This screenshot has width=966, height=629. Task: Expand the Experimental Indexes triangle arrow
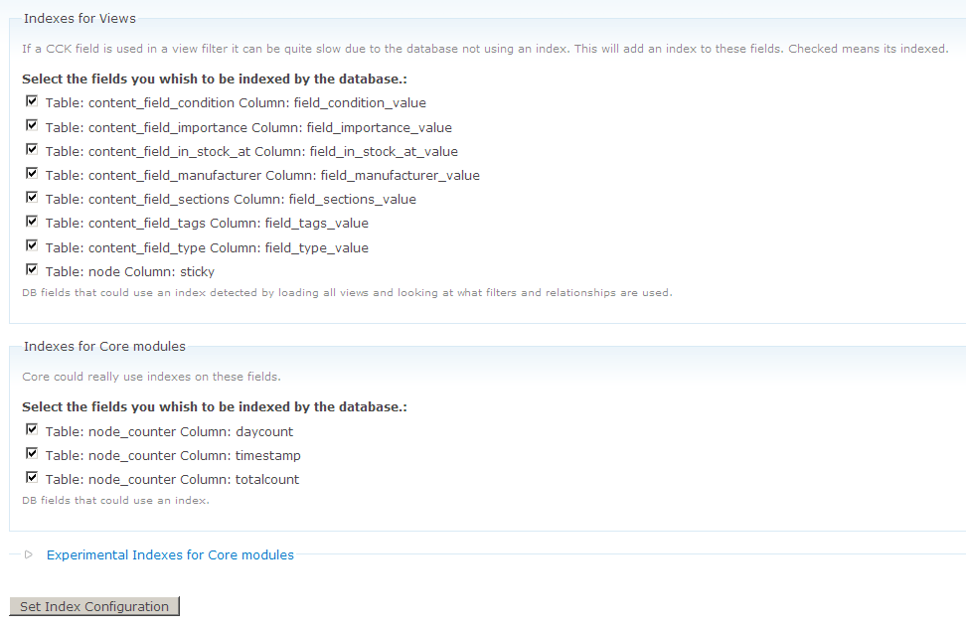29,554
